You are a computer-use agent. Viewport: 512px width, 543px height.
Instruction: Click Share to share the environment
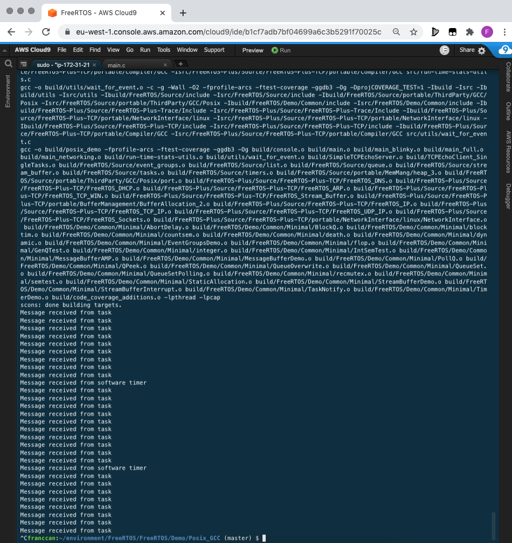coord(467,50)
